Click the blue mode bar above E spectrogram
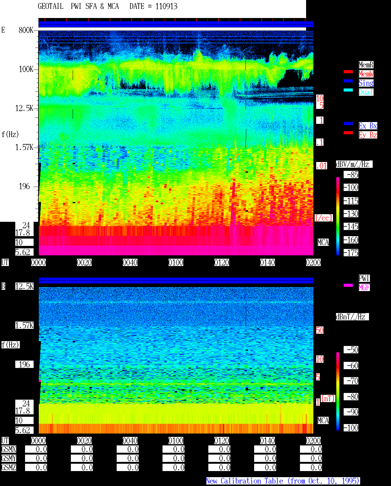The width and height of the screenshot is (391, 486). click(176, 24)
